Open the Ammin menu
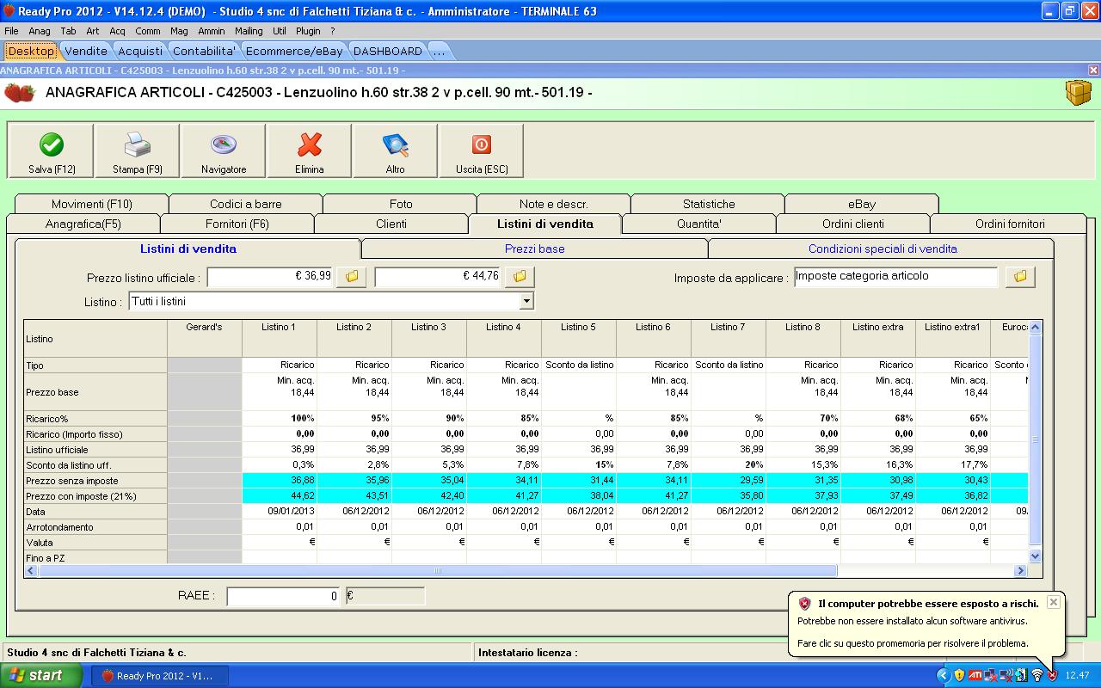Screen dimensions: 1101x688 212,31
